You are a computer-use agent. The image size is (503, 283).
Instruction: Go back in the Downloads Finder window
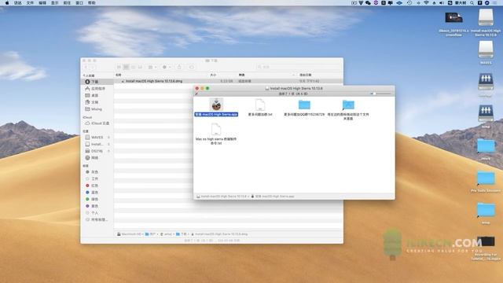pyautogui.click(x=86, y=67)
